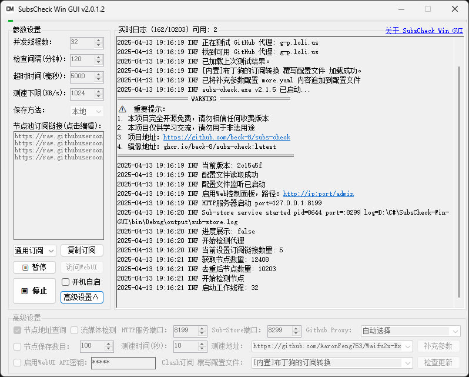Open the 关于 SubsCheck Win GUI link
The height and width of the screenshot is (377, 469).
(424, 31)
